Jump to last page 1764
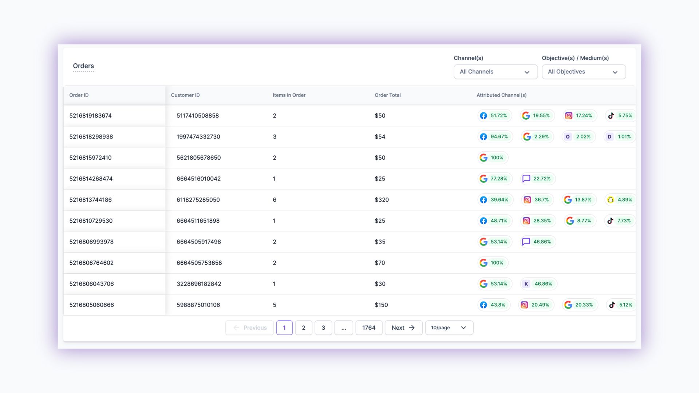699x393 pixels. click(368, 328)
